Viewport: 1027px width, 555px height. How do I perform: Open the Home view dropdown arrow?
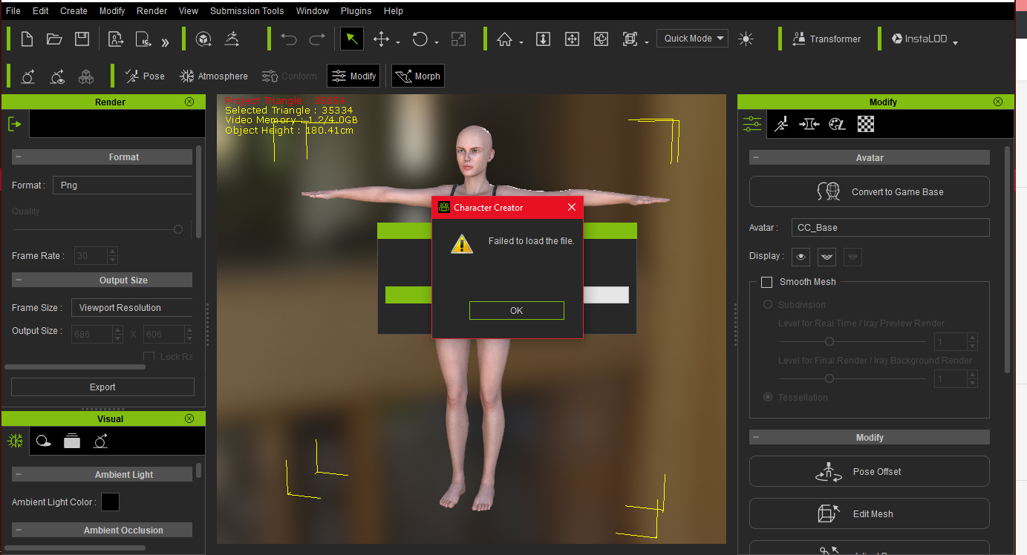(x=521, y=43)
